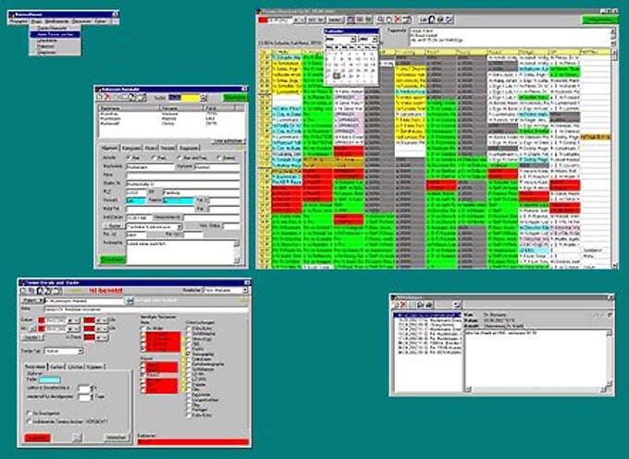Click the red delete X in patient window toolbar

click(107, 97)
